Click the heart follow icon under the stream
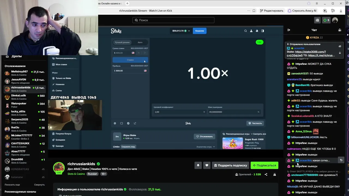349x196 pixels. click(207, 165)
